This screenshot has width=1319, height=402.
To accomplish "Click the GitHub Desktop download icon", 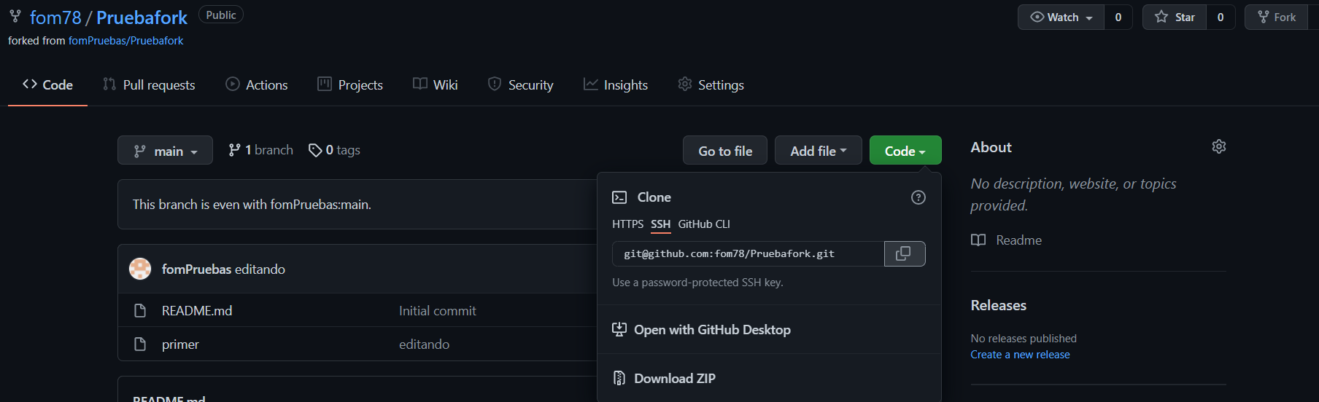I will tap(619, 330).
